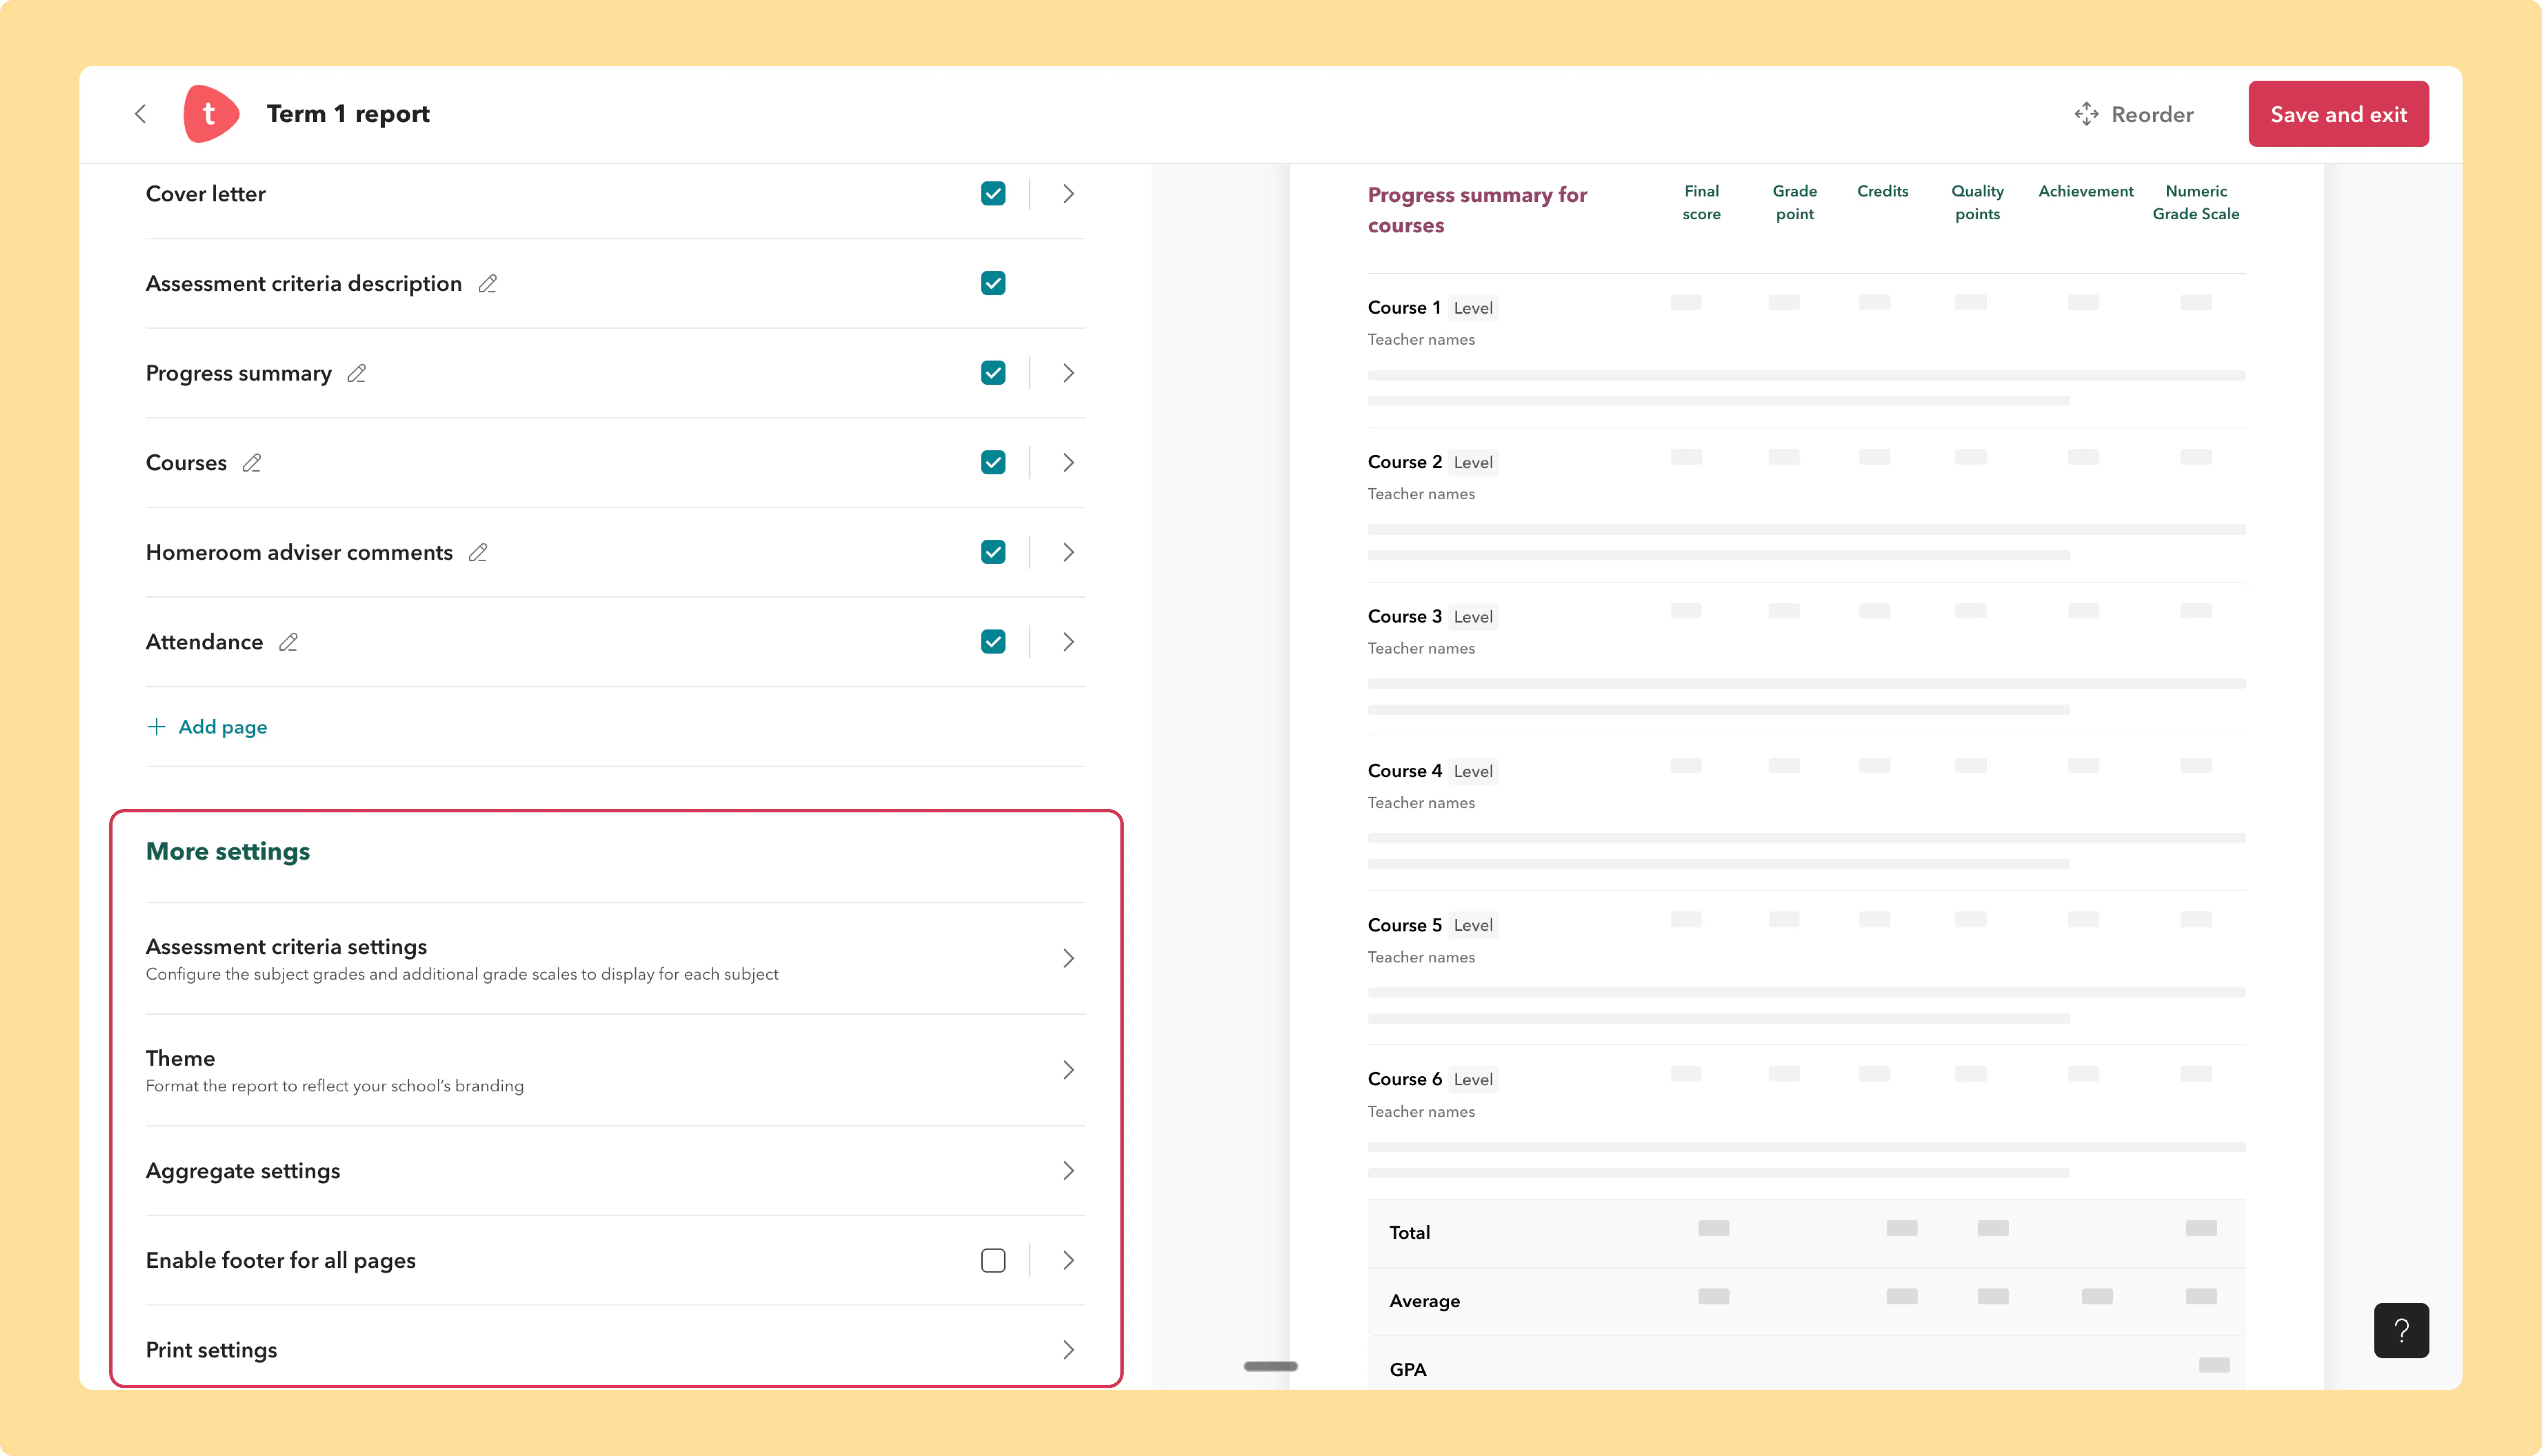Click the plus icon for Add page

coord(156,727)
